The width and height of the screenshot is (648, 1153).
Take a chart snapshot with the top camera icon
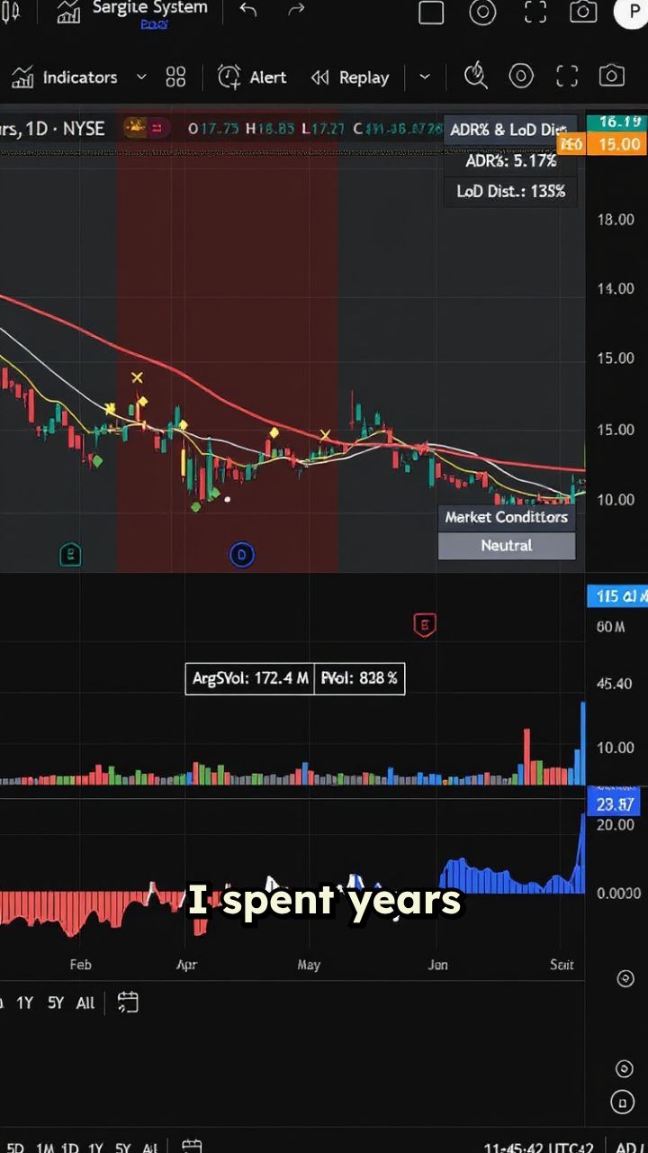583,12
